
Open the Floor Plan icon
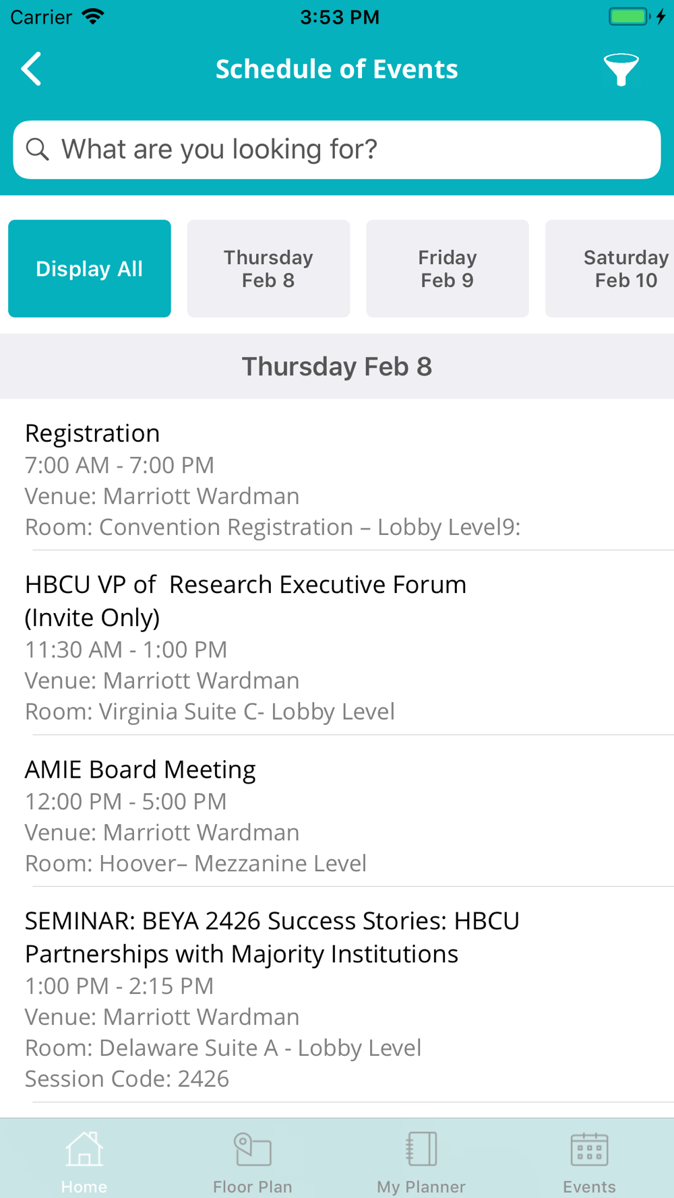(253, 1149)
